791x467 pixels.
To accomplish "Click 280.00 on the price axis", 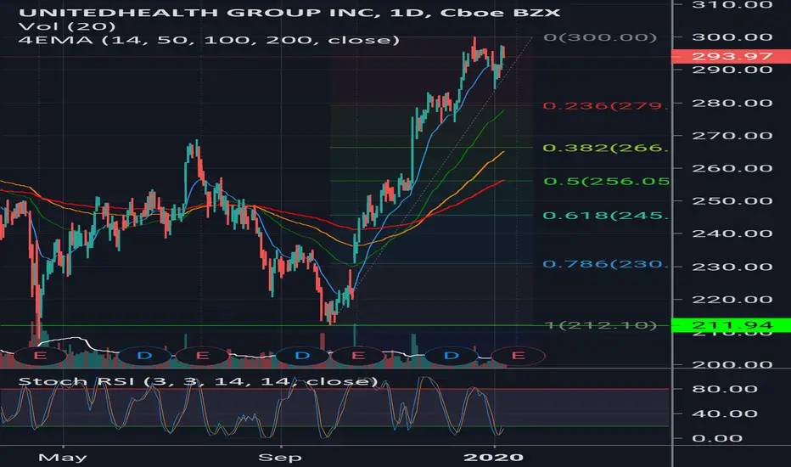I will click(x=732, y=103).
